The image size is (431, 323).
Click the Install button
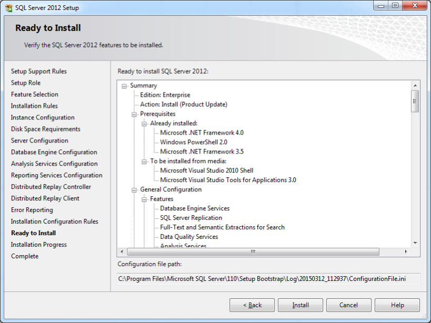pos(300,305)
